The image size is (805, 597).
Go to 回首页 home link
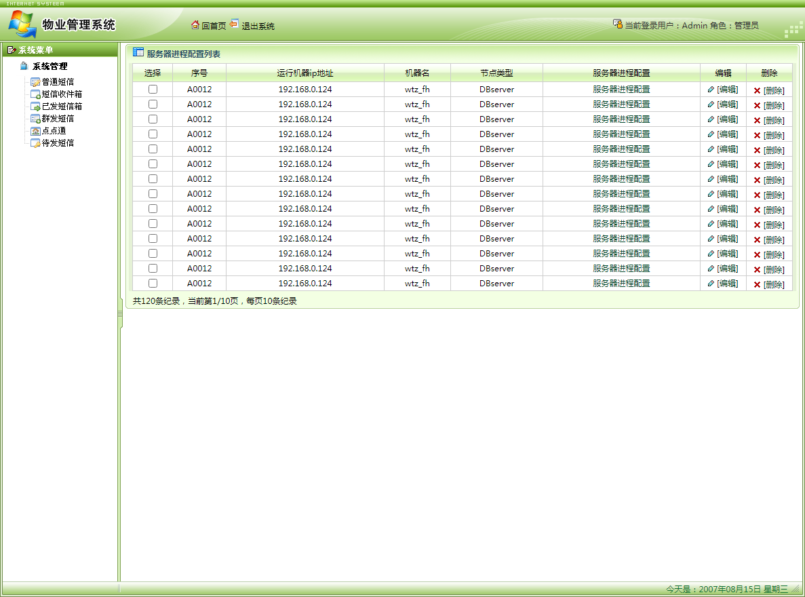214,26
